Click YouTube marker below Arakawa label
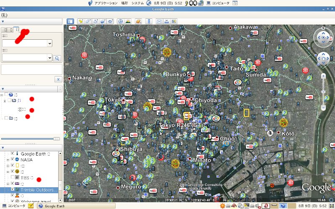This screenshot has height=209, width=335. coord(254,33)
